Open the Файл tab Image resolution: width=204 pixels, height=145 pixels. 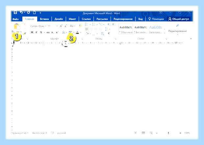(15, 19)
